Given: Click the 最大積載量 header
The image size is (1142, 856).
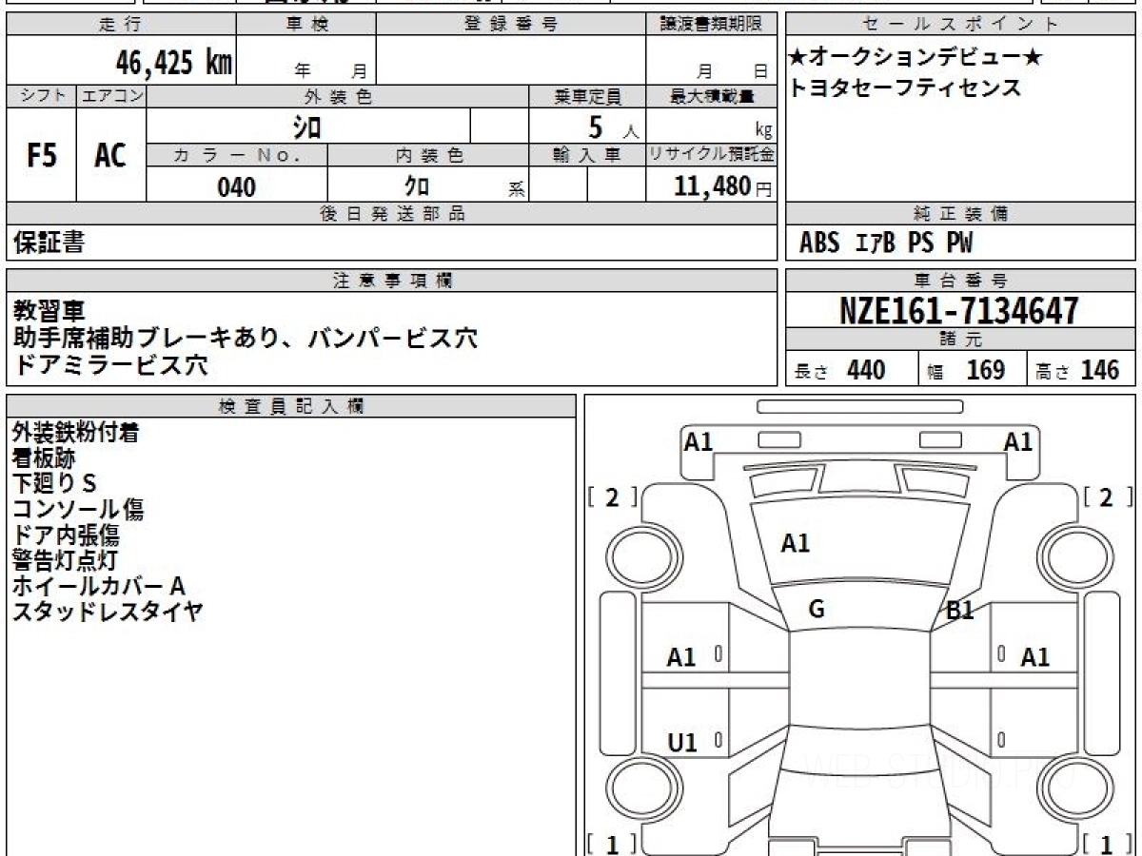Looking at the screenshot, I should 711,96.
